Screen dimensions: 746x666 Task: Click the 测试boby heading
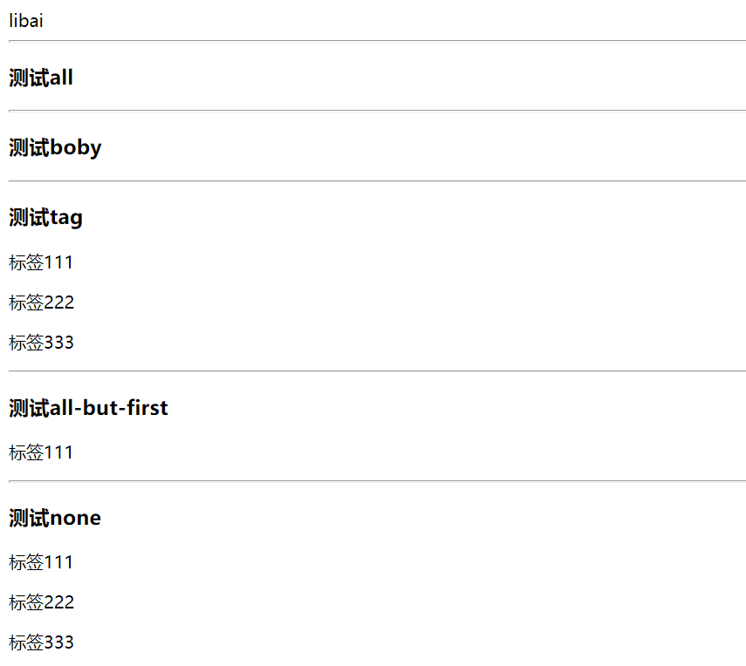click(55, 148)
